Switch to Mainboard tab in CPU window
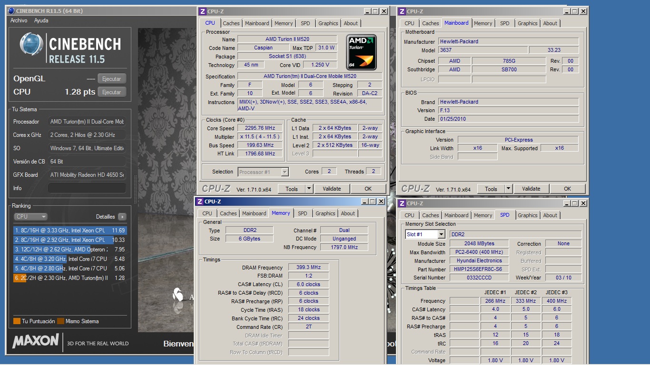Screen dimensions: 650x365 (x=257, y=23)
